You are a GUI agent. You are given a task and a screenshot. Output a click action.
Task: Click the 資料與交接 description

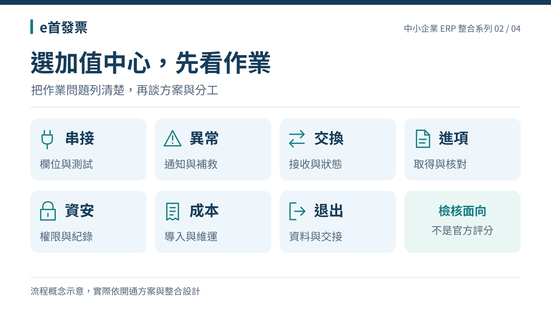[x=316, y=237]
